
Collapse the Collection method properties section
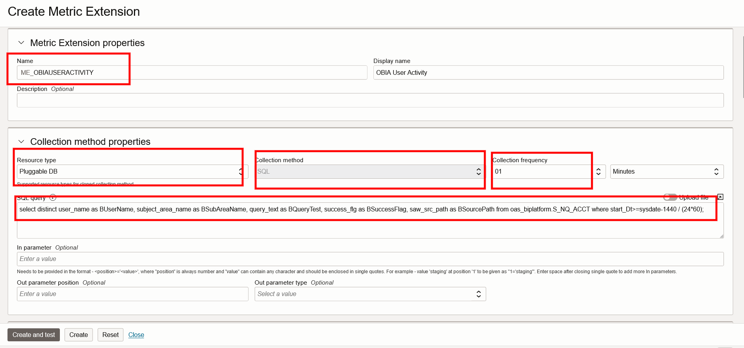click(x=21, y=141)
